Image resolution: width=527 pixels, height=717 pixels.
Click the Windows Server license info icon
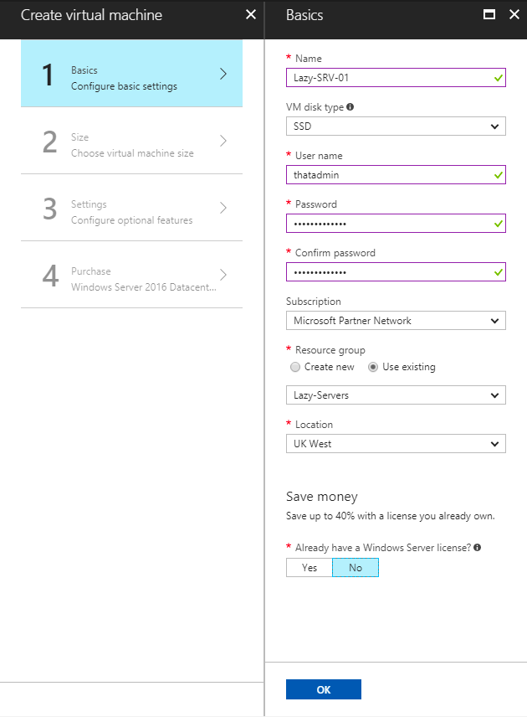tap(477, 547)
